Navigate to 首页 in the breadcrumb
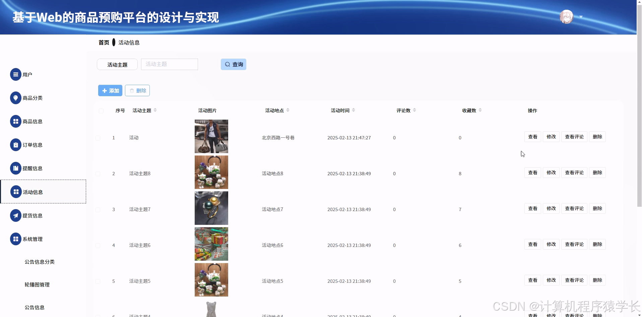This screenshot has width=642, height=317. (103, 42)
